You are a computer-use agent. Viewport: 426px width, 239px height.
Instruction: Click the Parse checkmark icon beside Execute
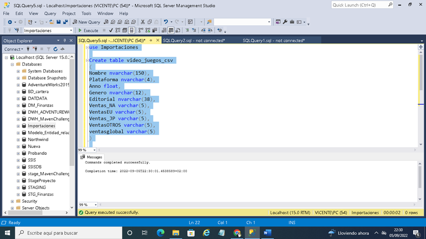(111, 31)
